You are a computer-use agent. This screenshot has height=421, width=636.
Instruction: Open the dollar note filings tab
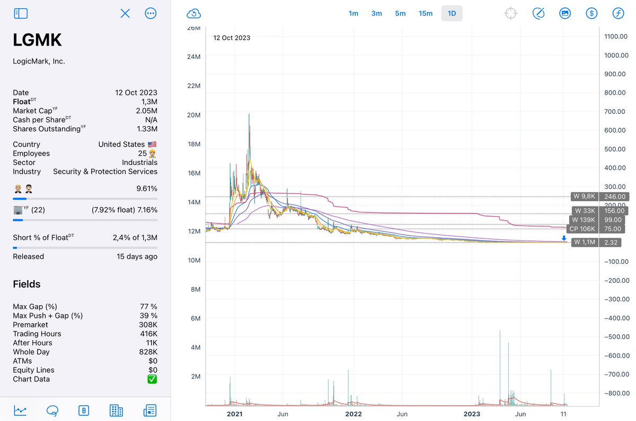point(83,410)
